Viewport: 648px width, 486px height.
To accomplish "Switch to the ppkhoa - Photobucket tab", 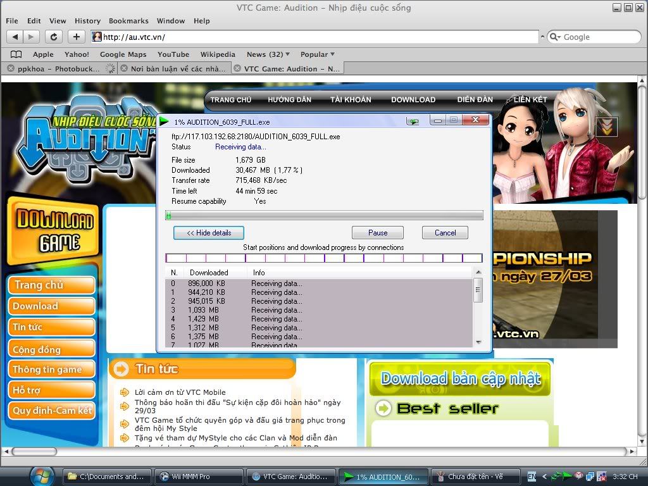I will point(59,68).
